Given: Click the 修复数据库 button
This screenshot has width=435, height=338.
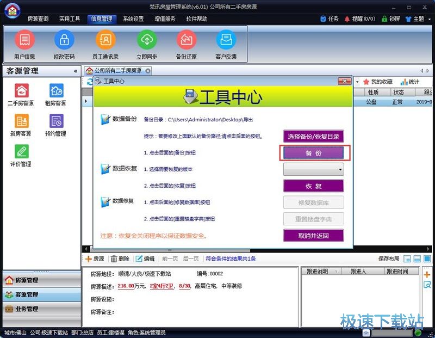Looking at the screenshot, I should coord(314,202).
